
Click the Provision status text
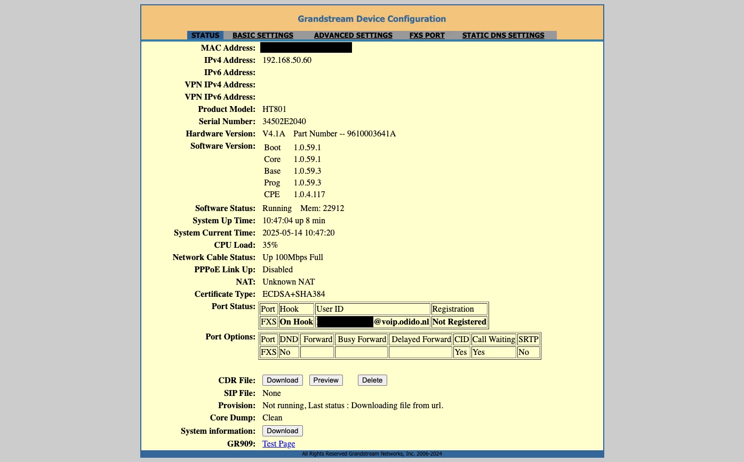point(353,405)
